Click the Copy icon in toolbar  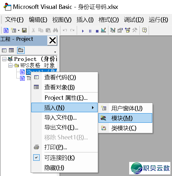pyautogui.click(x=41, y=30)
